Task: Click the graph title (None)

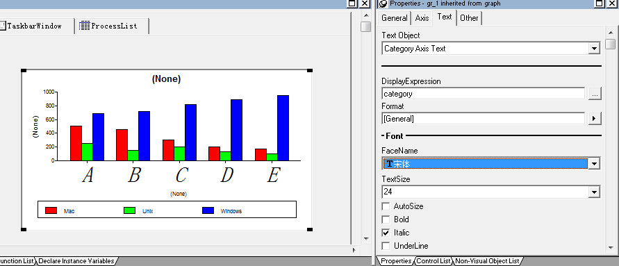Action: pos(166,79)
